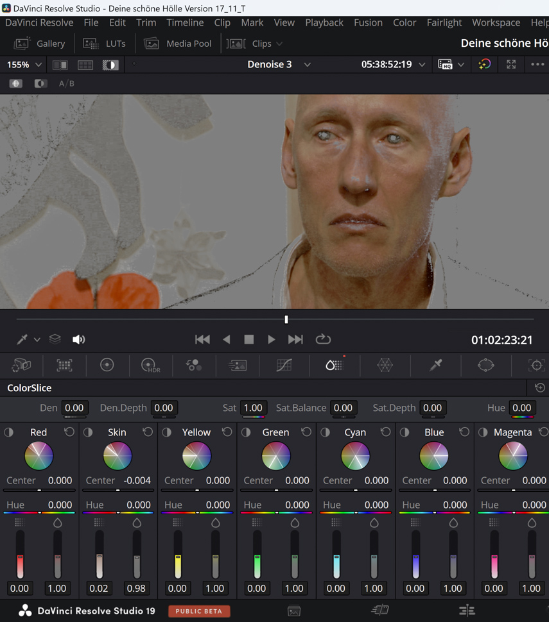Play the clip forward

tap(272, 340)
